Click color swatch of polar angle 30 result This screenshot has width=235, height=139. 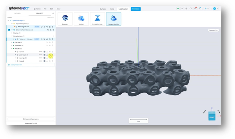(x=45, y=55)
